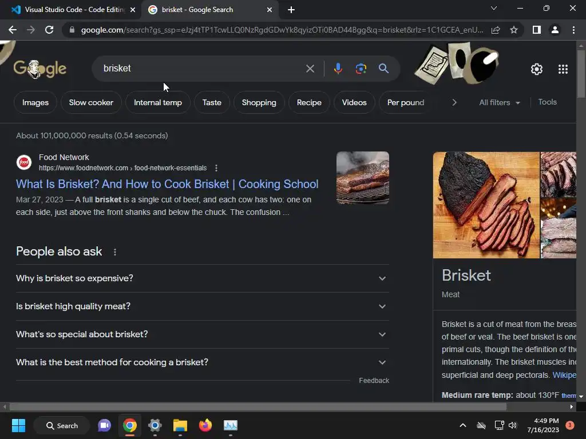Click the foodnetwork.com URL breadcrumb
This screenshot has width=586, height=439.
[x=122, y=168]
